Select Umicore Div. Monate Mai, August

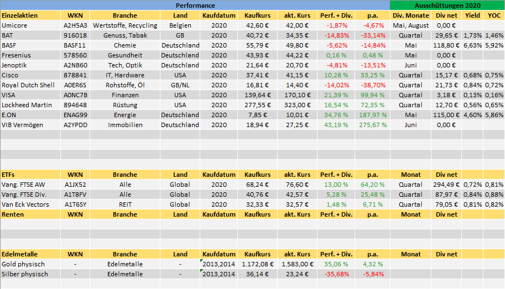410,25
